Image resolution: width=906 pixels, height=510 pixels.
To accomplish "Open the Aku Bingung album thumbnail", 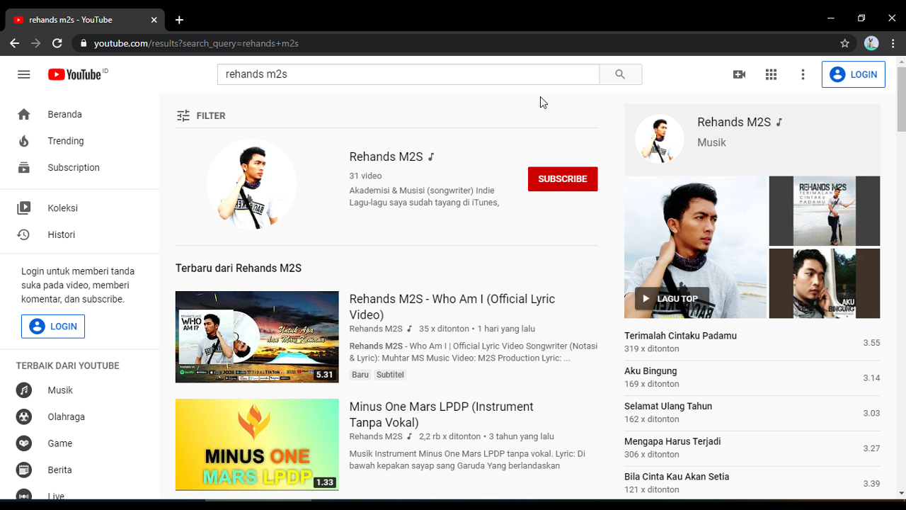I will point(825,283).
